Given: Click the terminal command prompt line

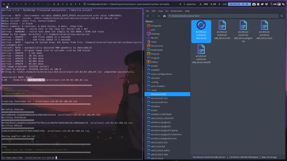Looking at the screenshot, I should [29, 157].
